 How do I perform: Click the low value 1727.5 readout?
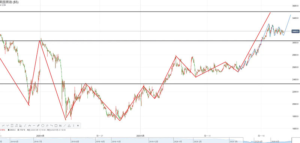point(21,130)
